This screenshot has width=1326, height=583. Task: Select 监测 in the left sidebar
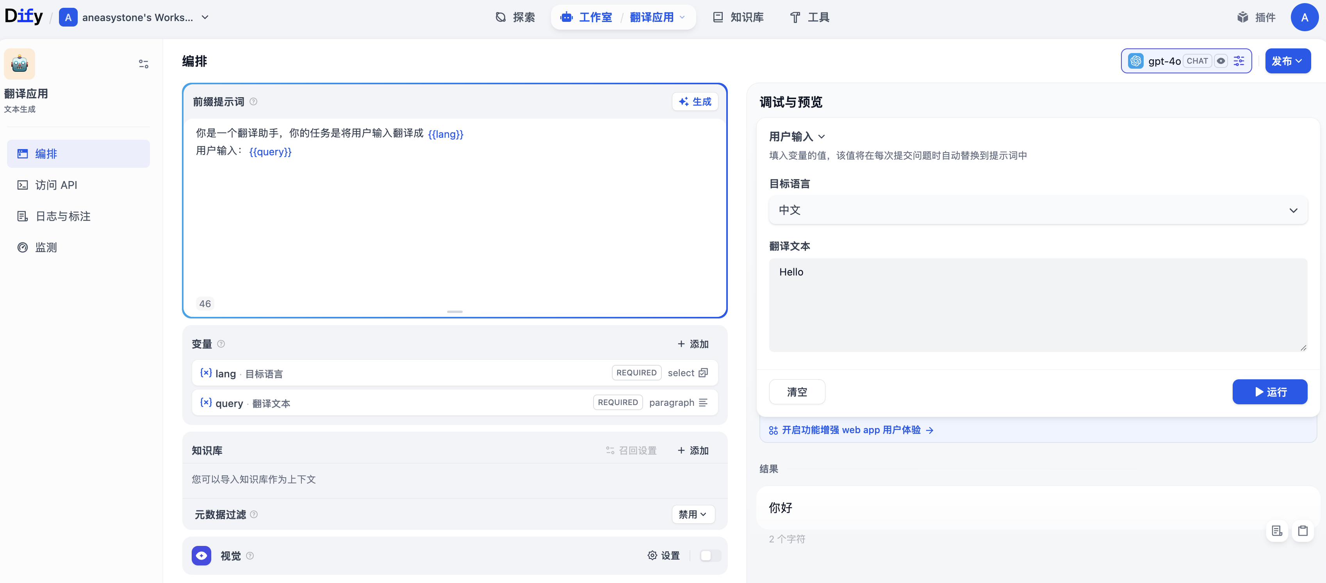(x=45, y=247)
